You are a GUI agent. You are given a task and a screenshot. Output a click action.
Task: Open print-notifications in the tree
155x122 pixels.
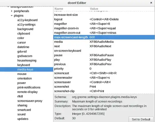29,87
